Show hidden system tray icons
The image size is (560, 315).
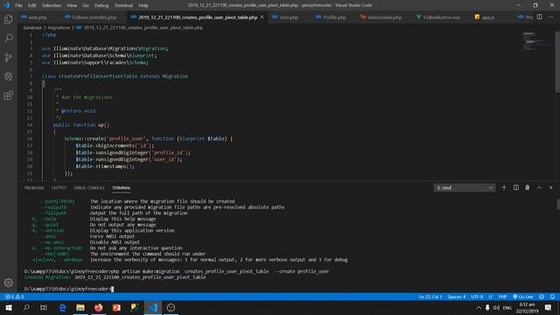tap(479, 307)
